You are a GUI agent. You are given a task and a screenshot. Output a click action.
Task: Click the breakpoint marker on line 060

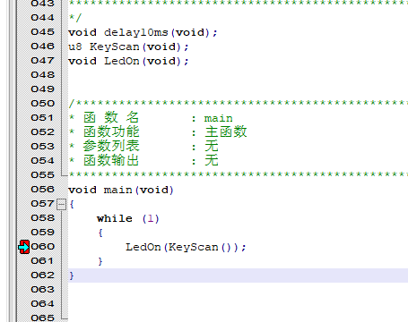coord(24,247)
